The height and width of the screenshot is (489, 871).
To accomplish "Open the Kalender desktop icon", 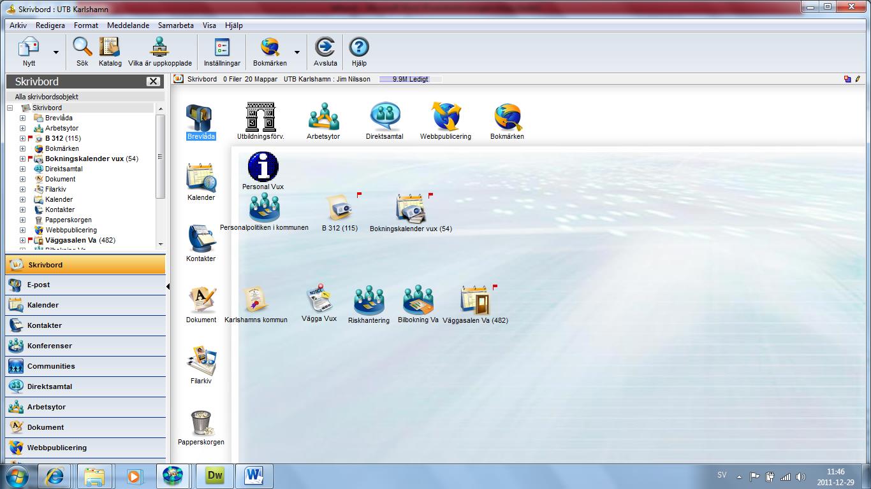I will [x=201, y=183].
